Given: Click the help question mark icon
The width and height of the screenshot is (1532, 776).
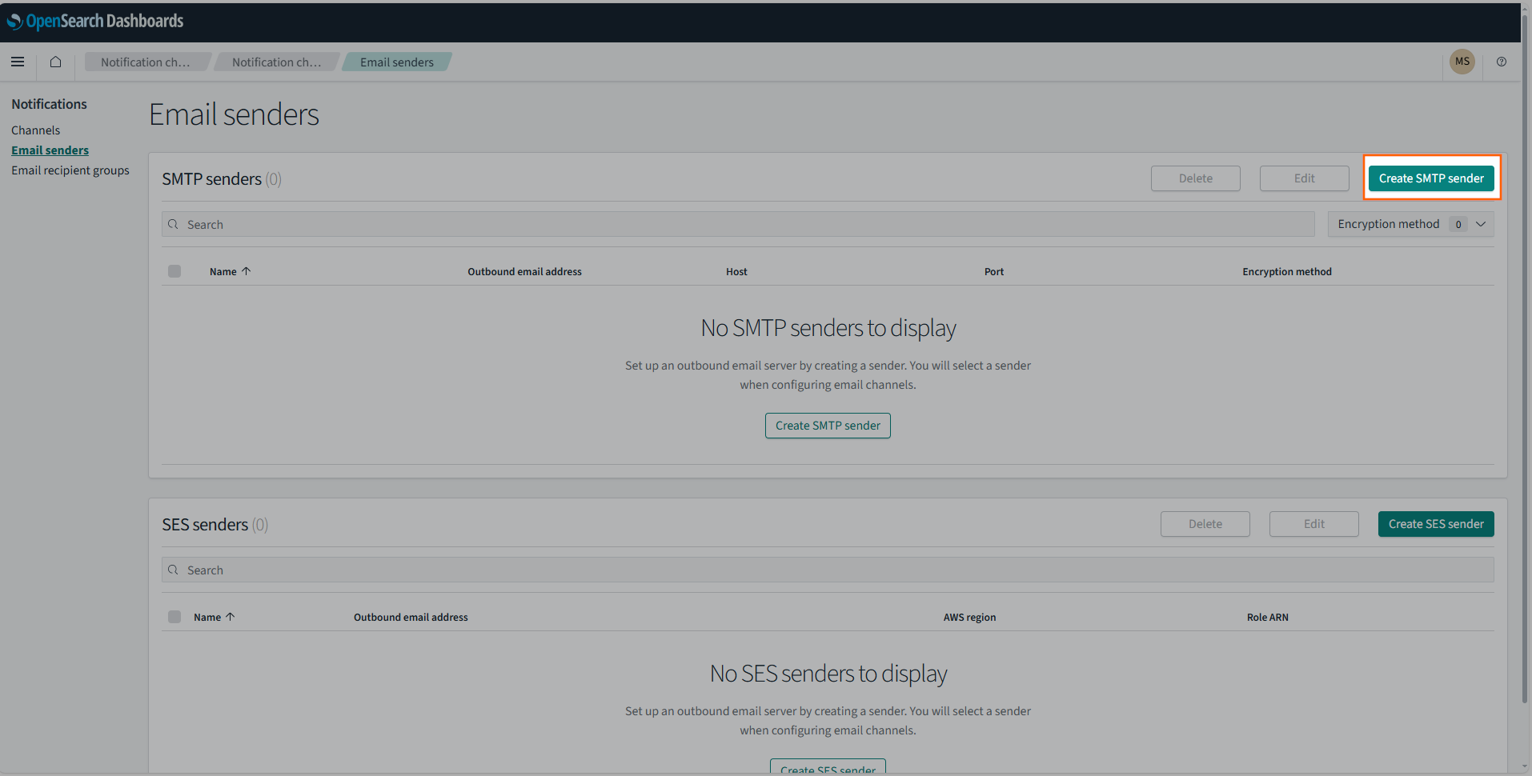Looking at the screenshot, I should point(1502,62).
